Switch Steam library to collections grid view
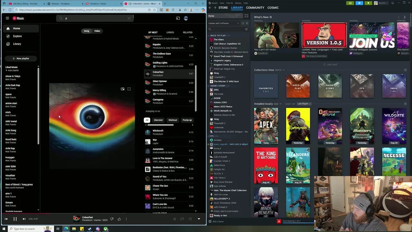412x232 pixels. coord(247,16)
